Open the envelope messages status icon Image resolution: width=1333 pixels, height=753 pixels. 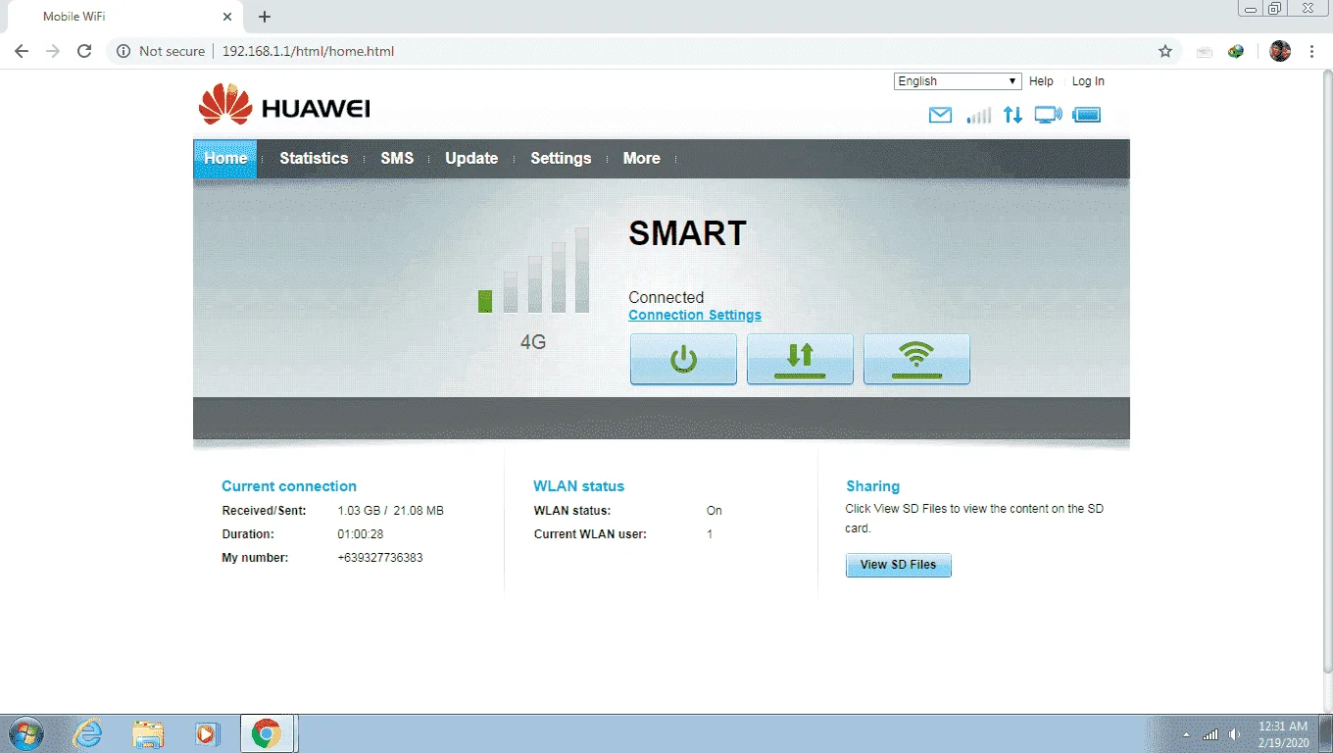940,115
